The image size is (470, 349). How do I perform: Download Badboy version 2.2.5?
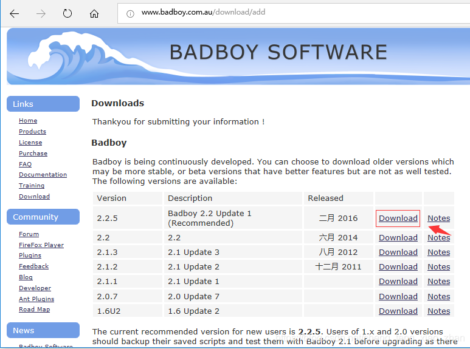click(398, 218)
